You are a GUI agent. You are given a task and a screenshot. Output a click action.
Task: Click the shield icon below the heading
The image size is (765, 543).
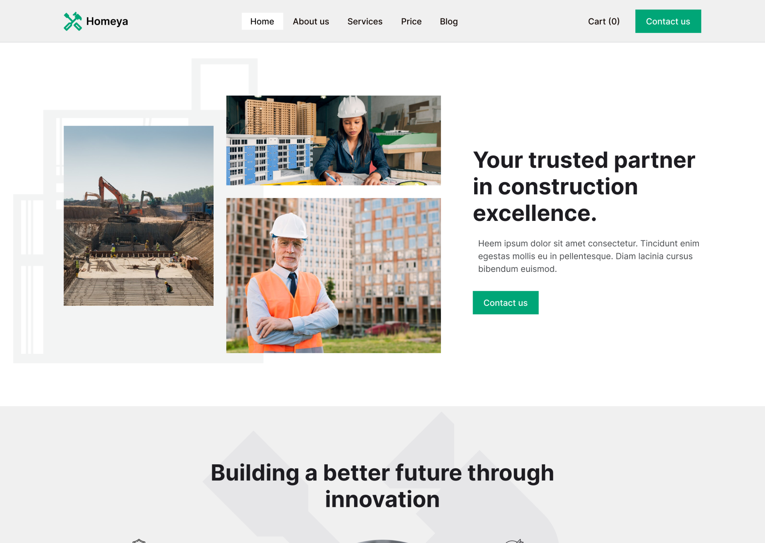(x=139, y=541)
